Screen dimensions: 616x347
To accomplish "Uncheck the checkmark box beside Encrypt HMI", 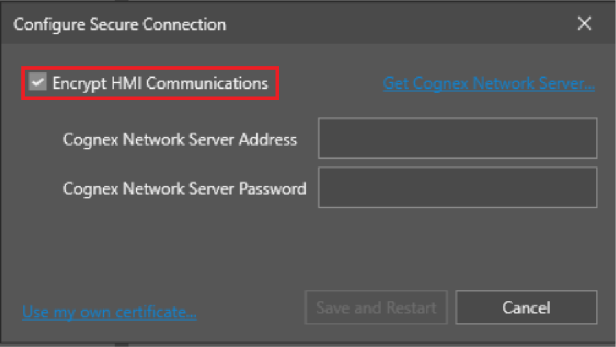I will 38,82.
